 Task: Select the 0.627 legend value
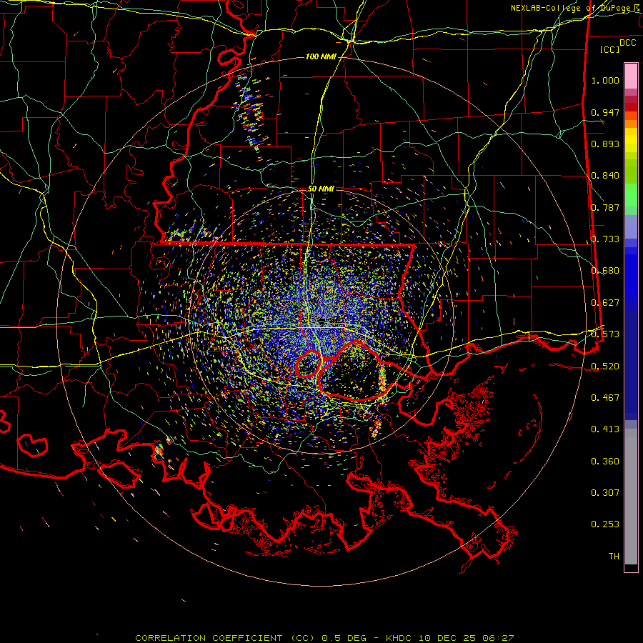point(605,303)
